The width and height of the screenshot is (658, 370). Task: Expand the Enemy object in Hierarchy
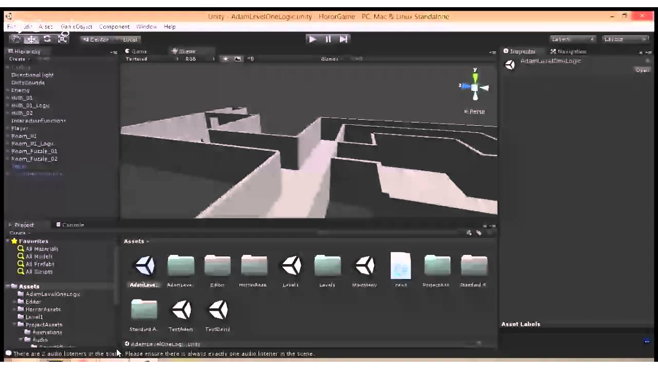(x=8, y=90)
